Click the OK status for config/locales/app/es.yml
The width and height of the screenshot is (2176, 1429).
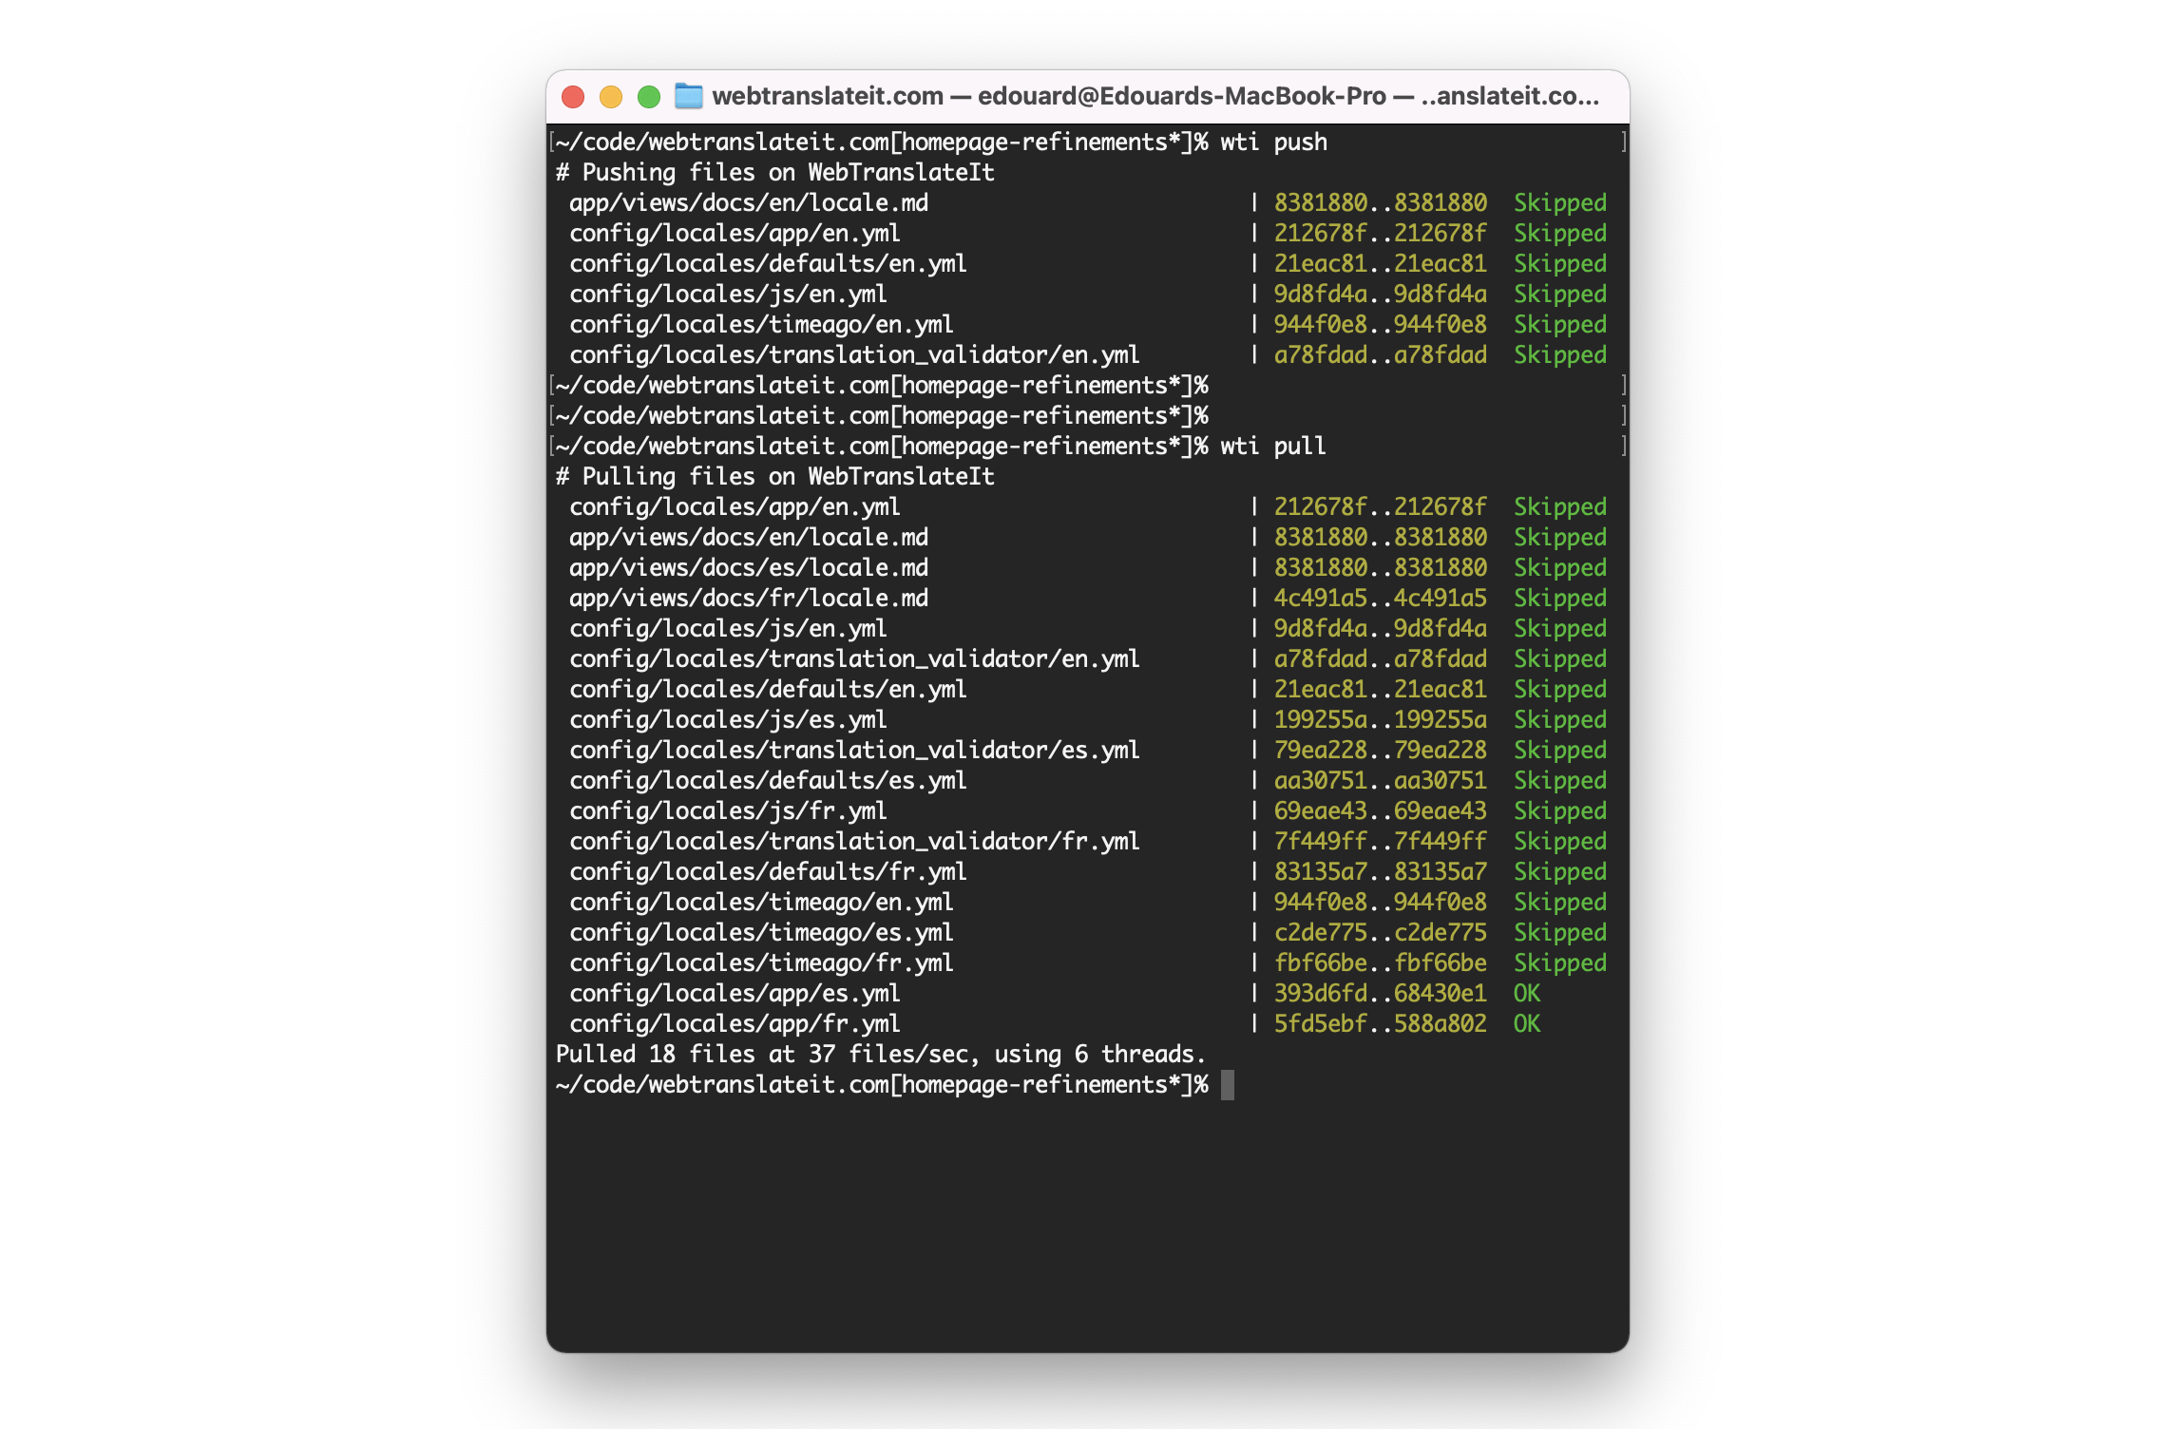point(1526,994)
